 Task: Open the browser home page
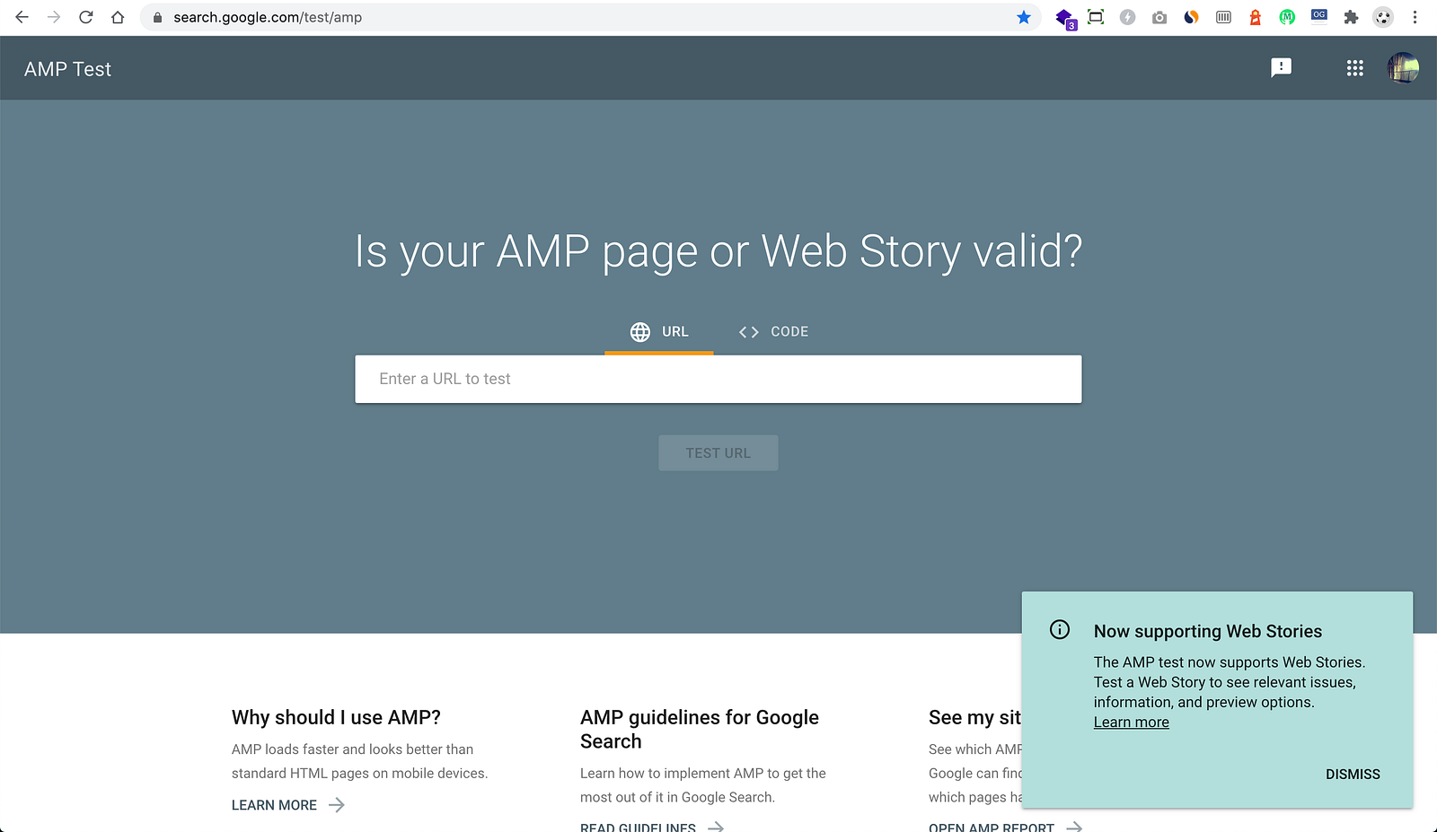click(x=118, y=17)
